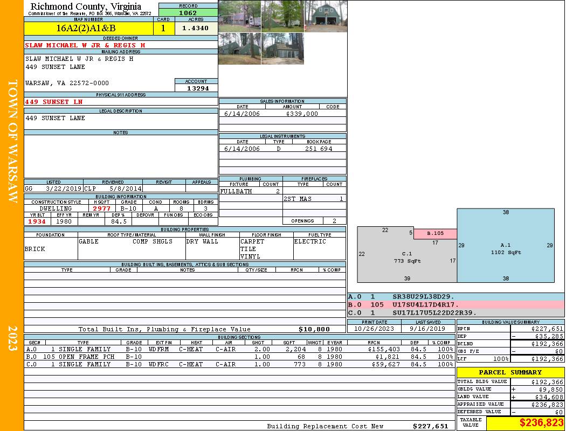Select floor finish CARPET
This screenshot has height=431, width=566.
[x=252, y=241]
